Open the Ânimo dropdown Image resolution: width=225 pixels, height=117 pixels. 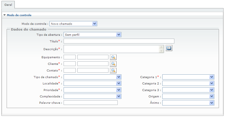point(188,103)
